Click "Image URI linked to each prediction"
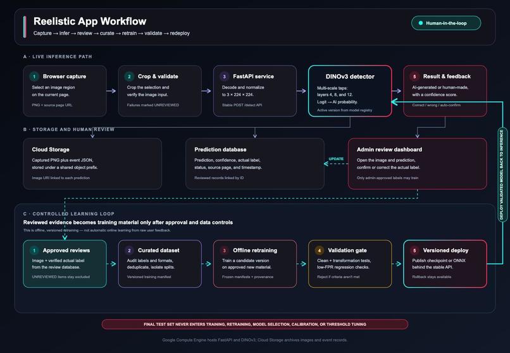Viewport: 510px width, 353px height. (61, 178)
